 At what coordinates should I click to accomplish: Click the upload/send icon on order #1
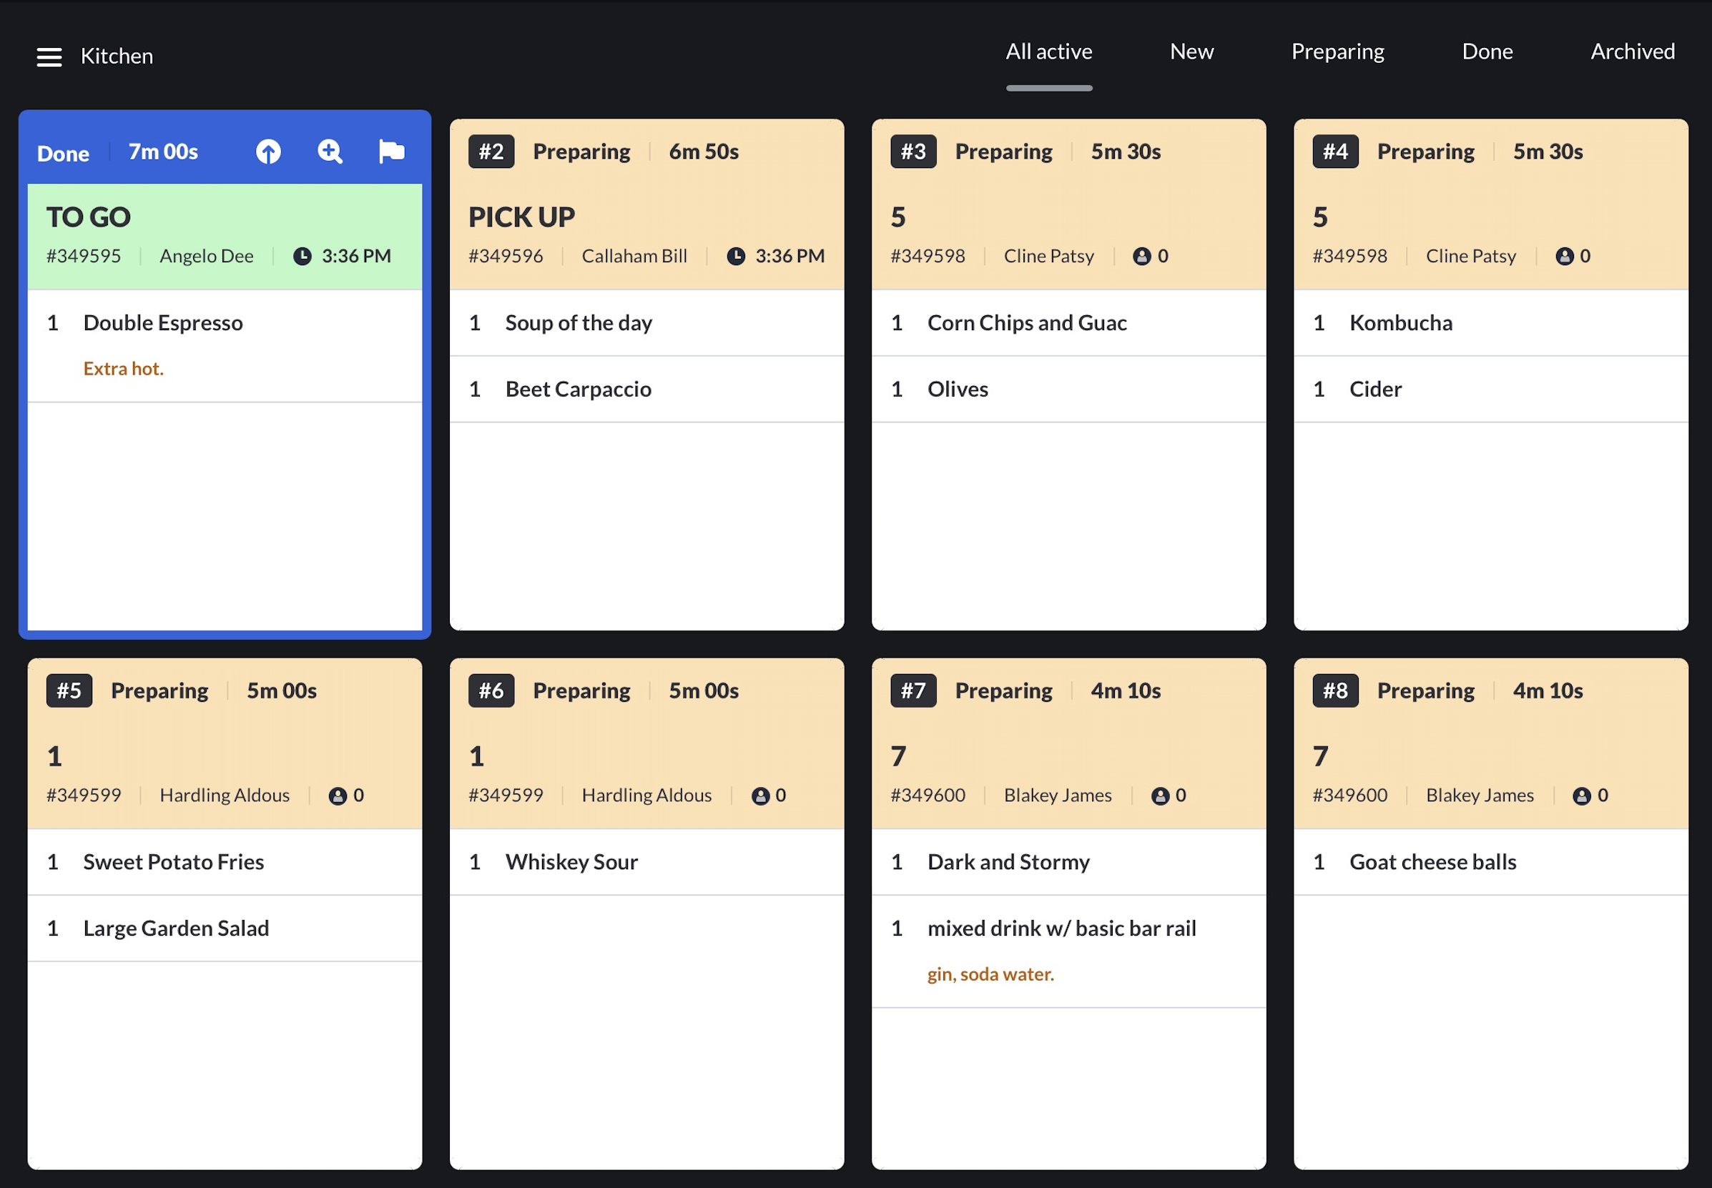(268, 152)
